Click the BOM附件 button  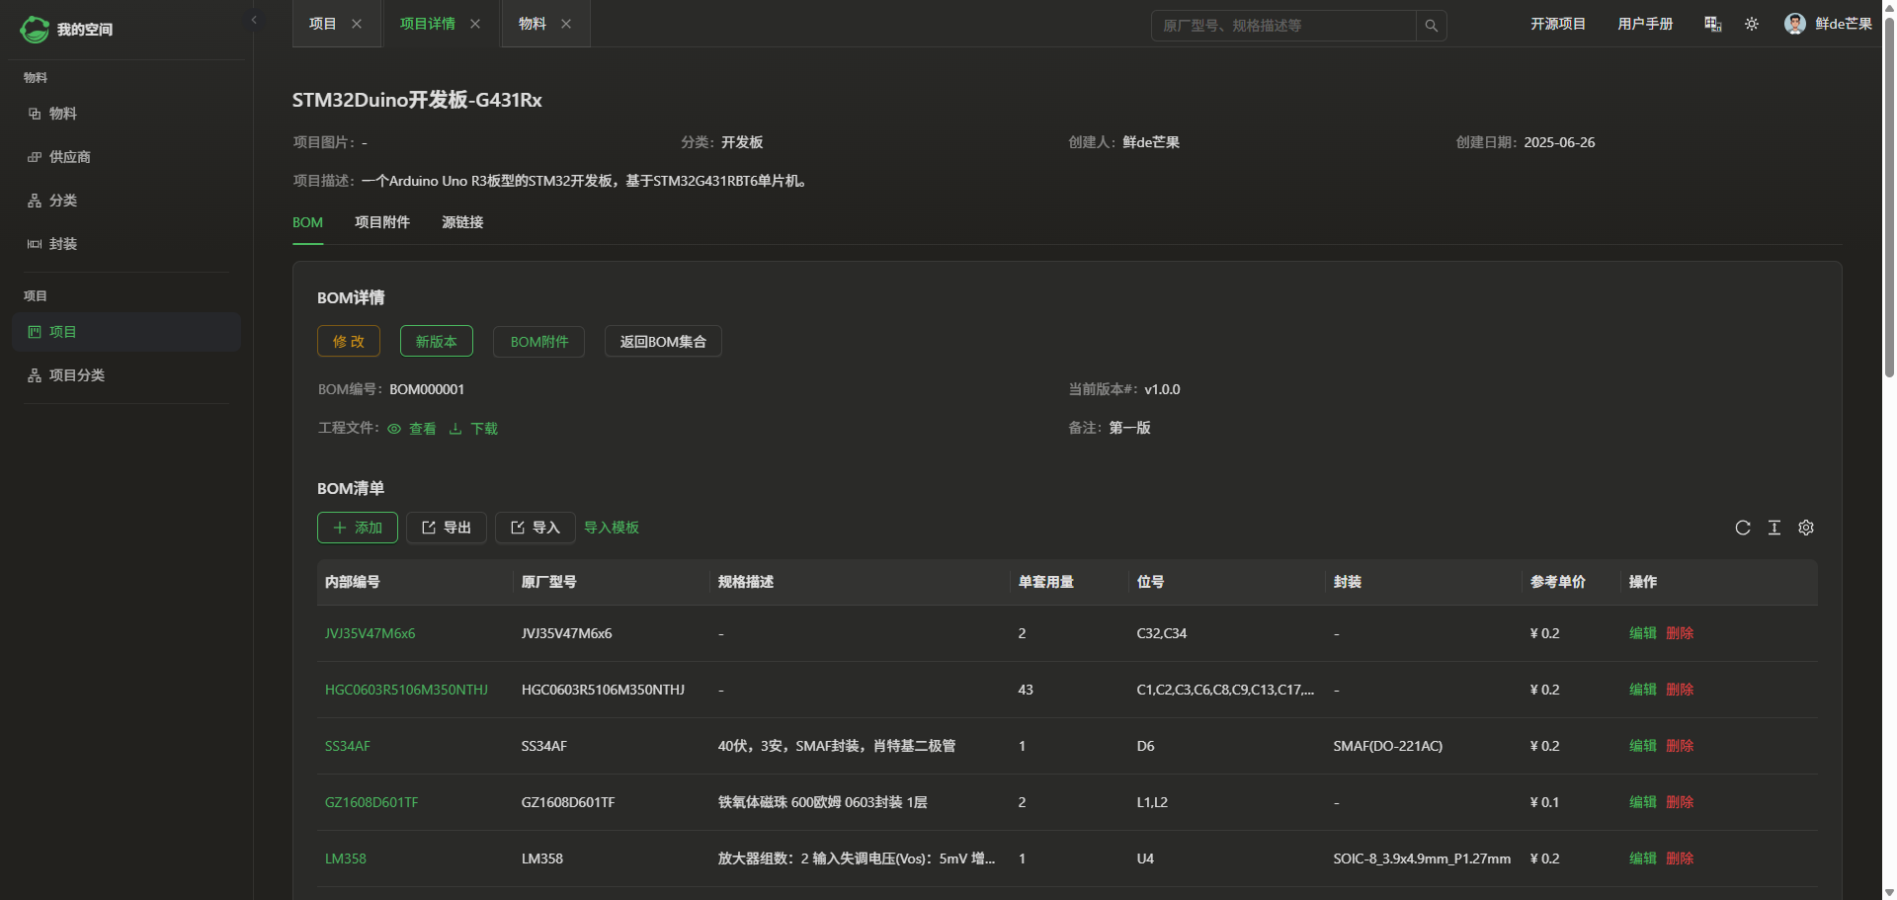539,341
